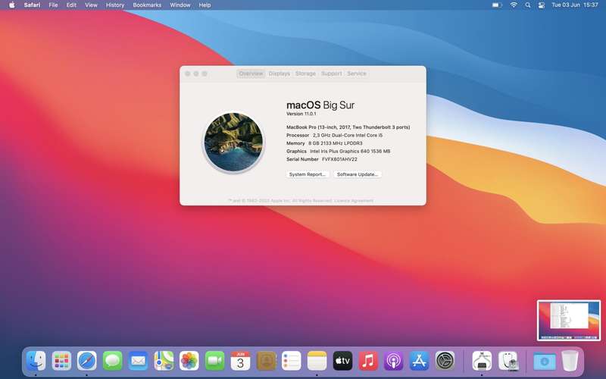Open Podcasts from the dock

(394, 361)
